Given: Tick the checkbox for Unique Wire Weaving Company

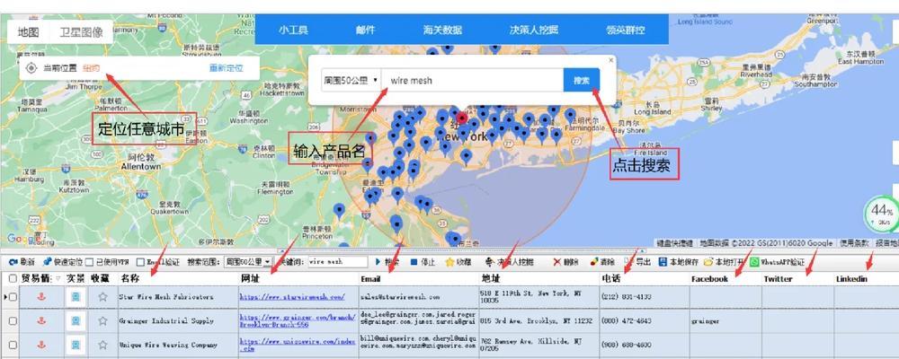Looking at the screenshot, I should click(13, 345).
